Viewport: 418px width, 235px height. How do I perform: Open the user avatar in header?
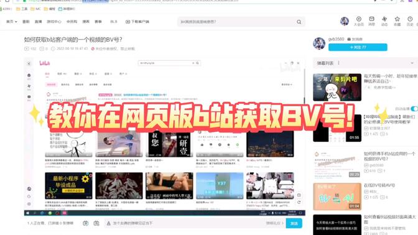345,21
